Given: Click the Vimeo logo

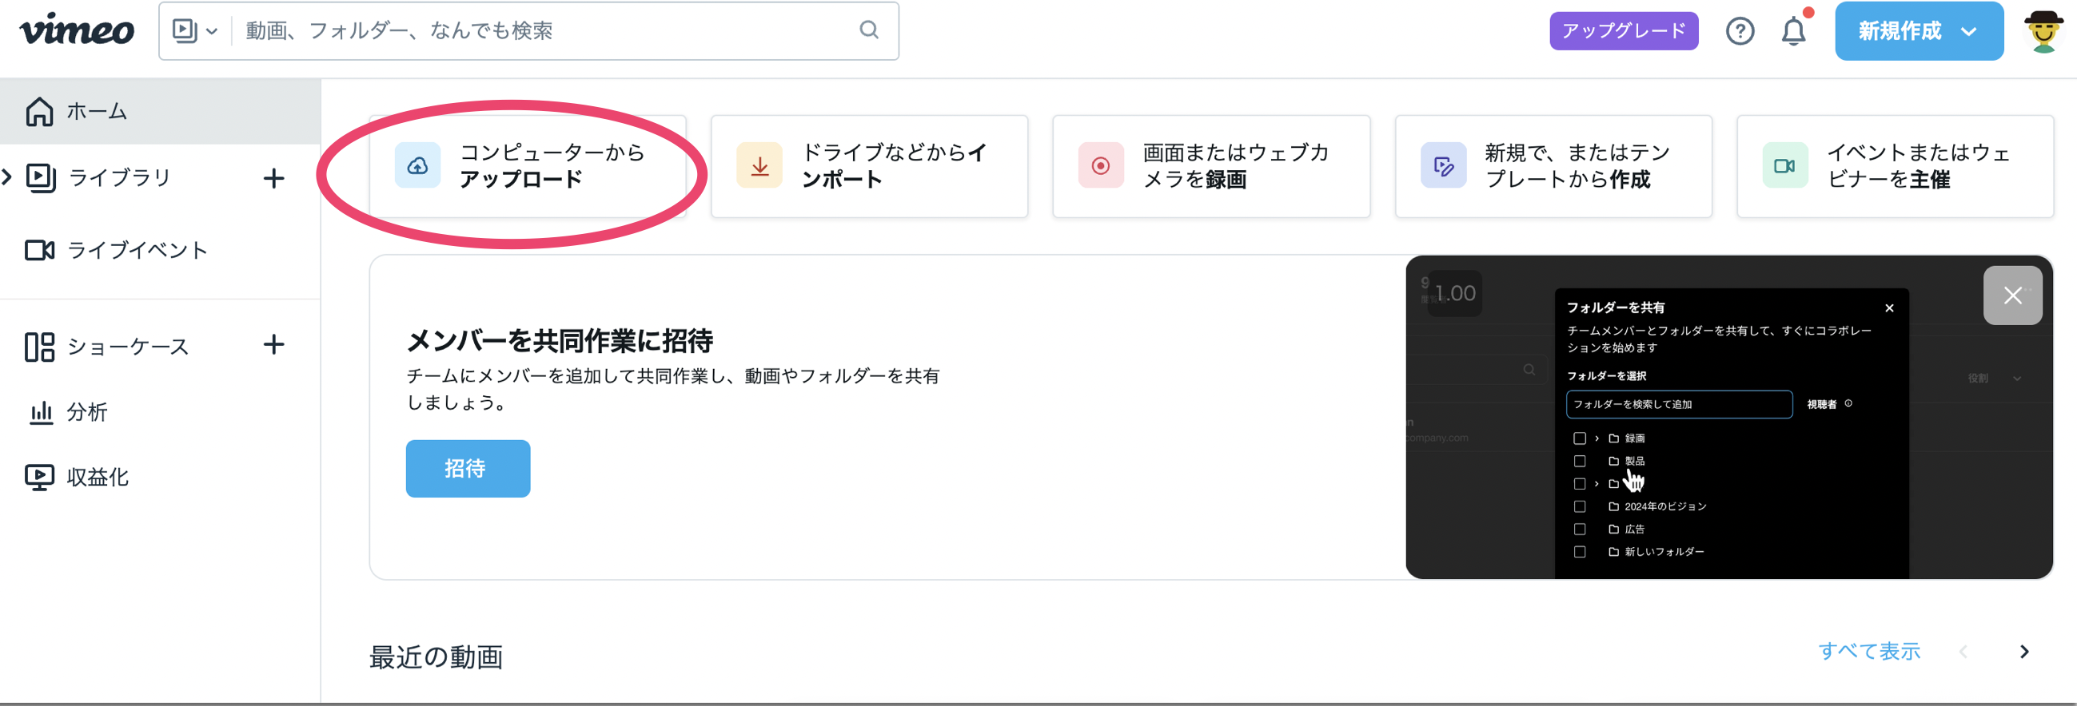Looking at the screenshot, I should click(x=77, y=30).
